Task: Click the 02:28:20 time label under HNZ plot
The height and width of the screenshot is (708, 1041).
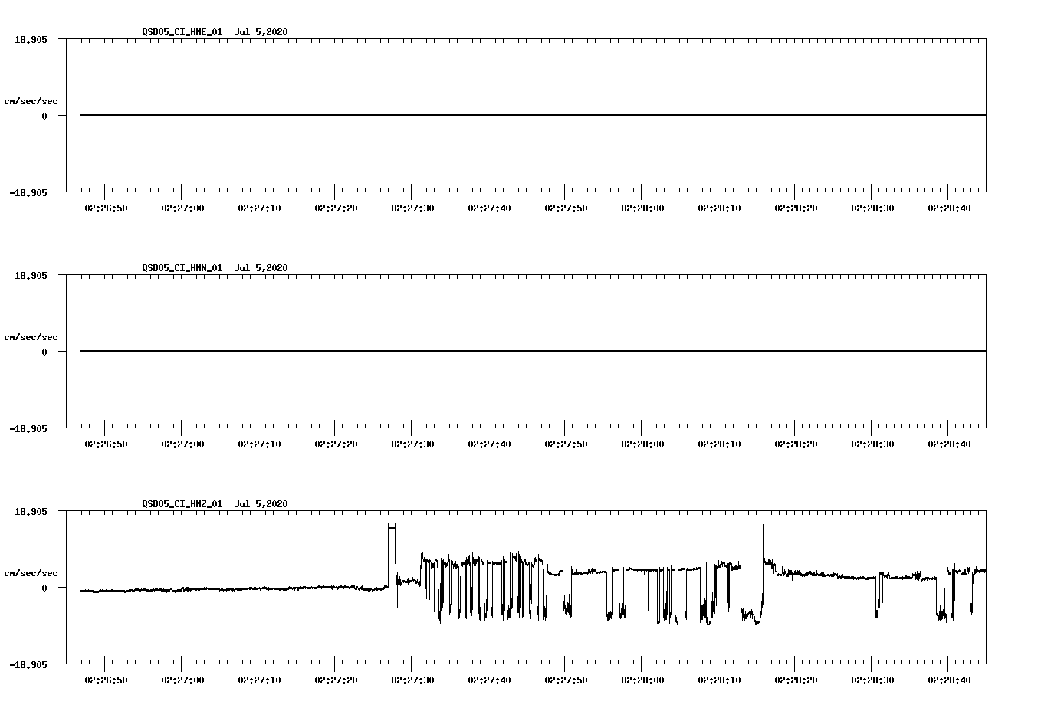Action: tap(796, 680)
